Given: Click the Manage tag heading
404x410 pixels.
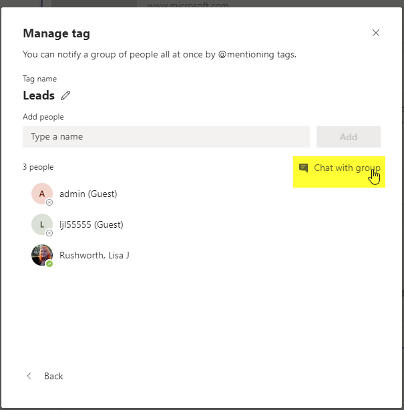Looking at the screenshot, I should [57, 33].
